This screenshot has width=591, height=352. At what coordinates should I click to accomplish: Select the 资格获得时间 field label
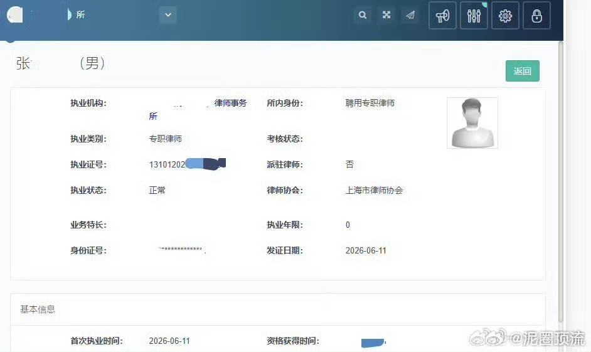[293, 341]
